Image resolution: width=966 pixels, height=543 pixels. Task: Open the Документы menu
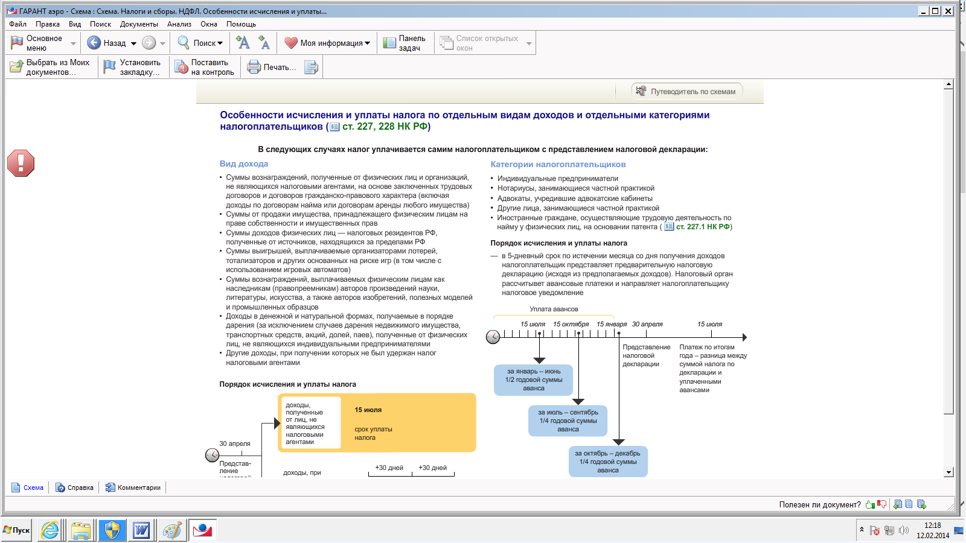point(139,24)
